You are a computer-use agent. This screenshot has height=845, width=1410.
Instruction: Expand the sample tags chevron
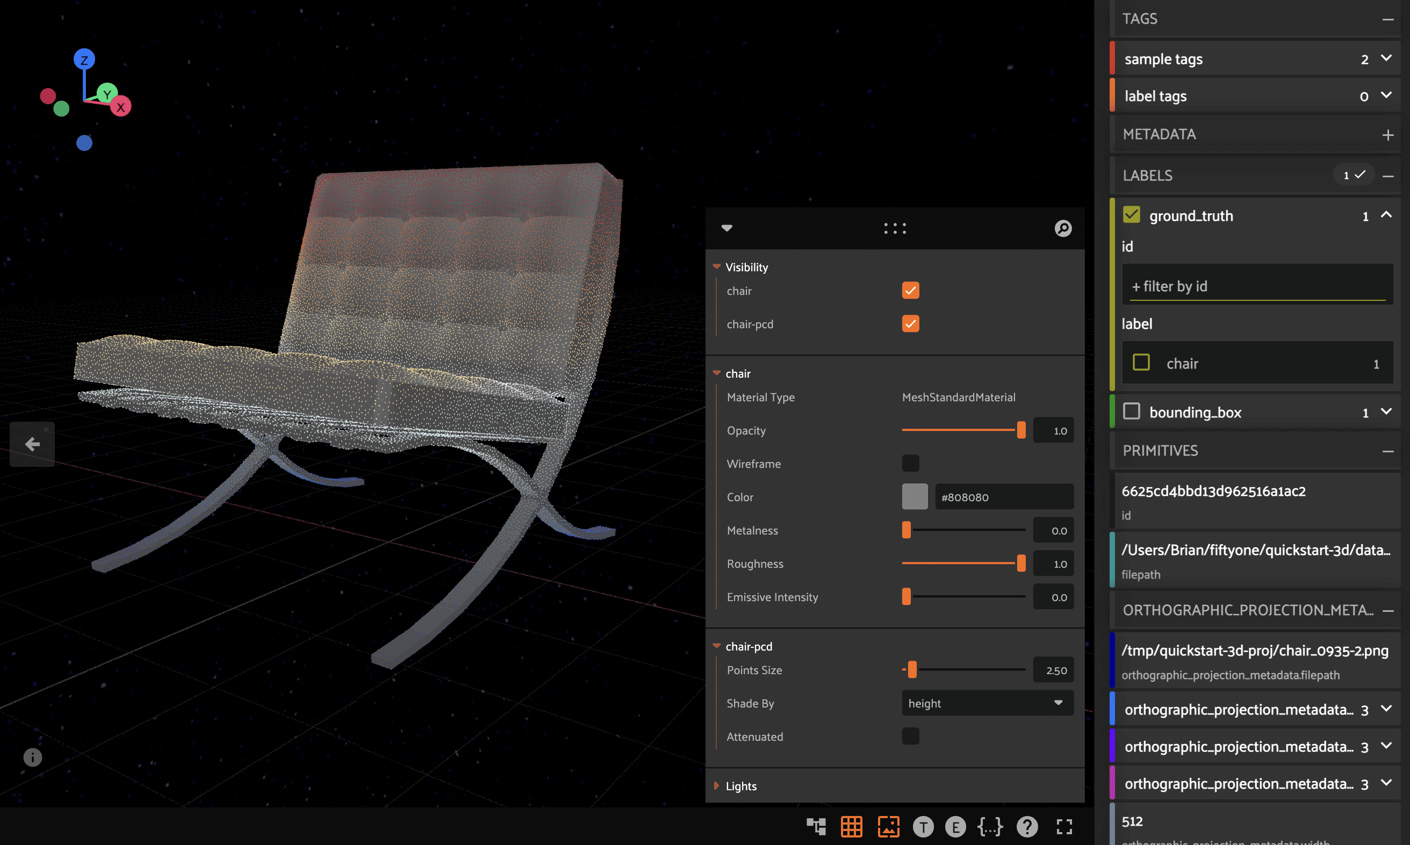pyautogui.click(x=1386, y=58)
